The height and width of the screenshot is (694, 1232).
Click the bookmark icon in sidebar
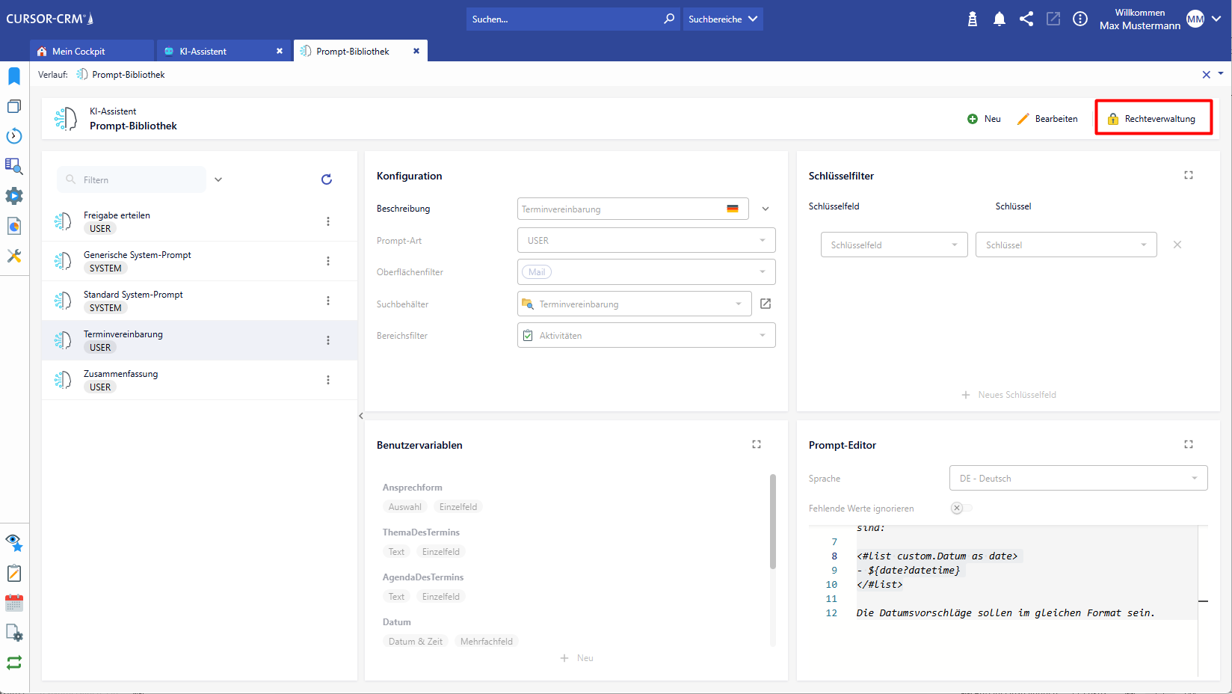tap(14, 76)
